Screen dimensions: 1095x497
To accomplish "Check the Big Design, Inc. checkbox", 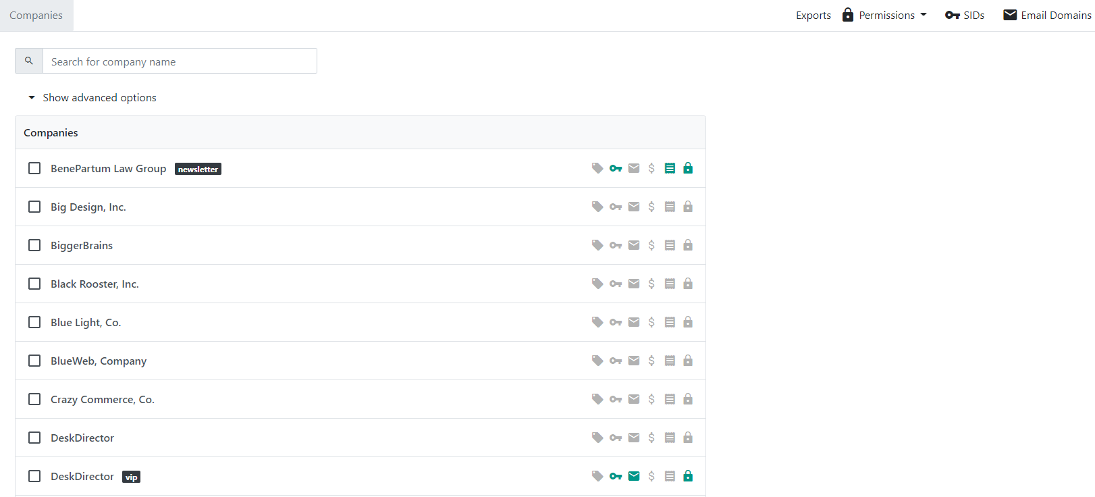I will point(34,207).
